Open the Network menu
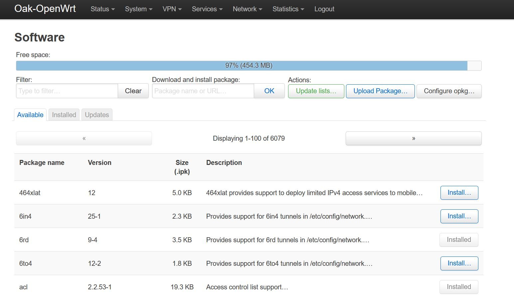 247,9
